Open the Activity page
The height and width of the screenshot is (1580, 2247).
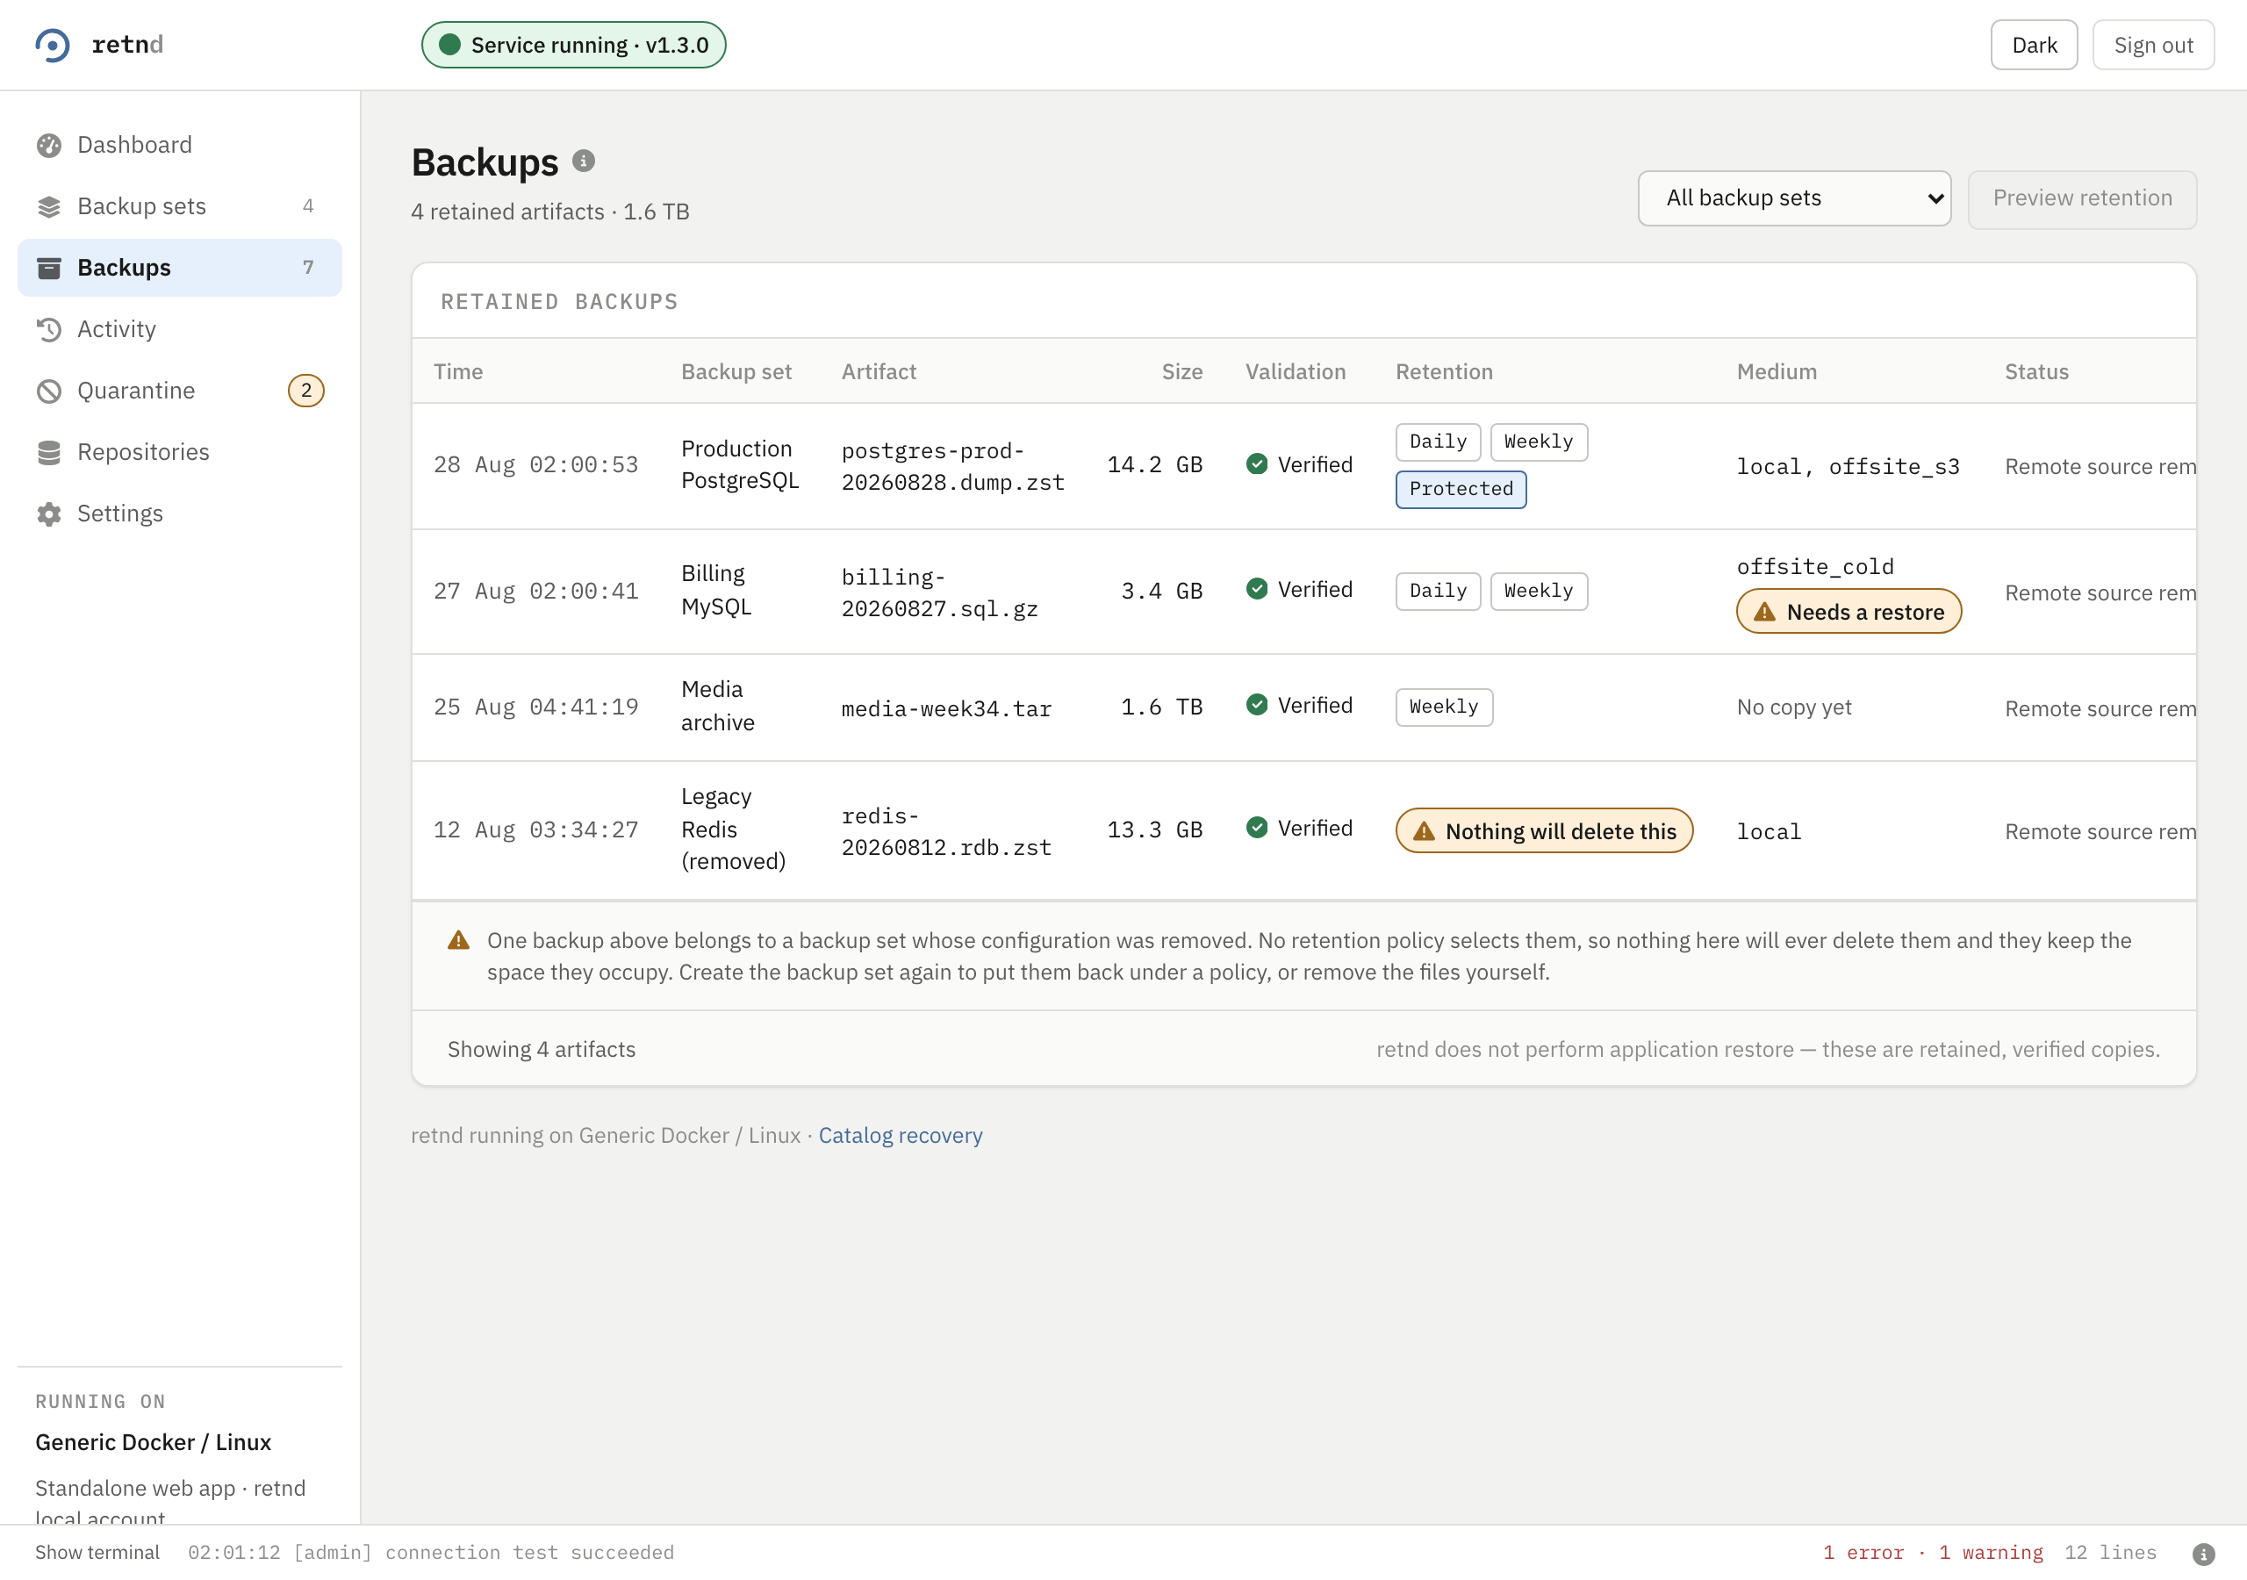pyautogui.click(x=180, y=329)
